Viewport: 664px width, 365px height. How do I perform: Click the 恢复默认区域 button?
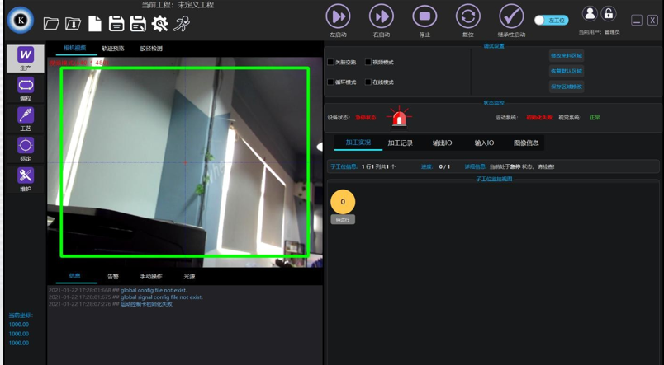[567, 71]
